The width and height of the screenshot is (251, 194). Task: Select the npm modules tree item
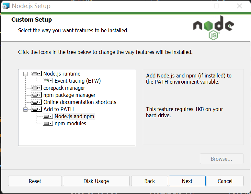[70, 124]
